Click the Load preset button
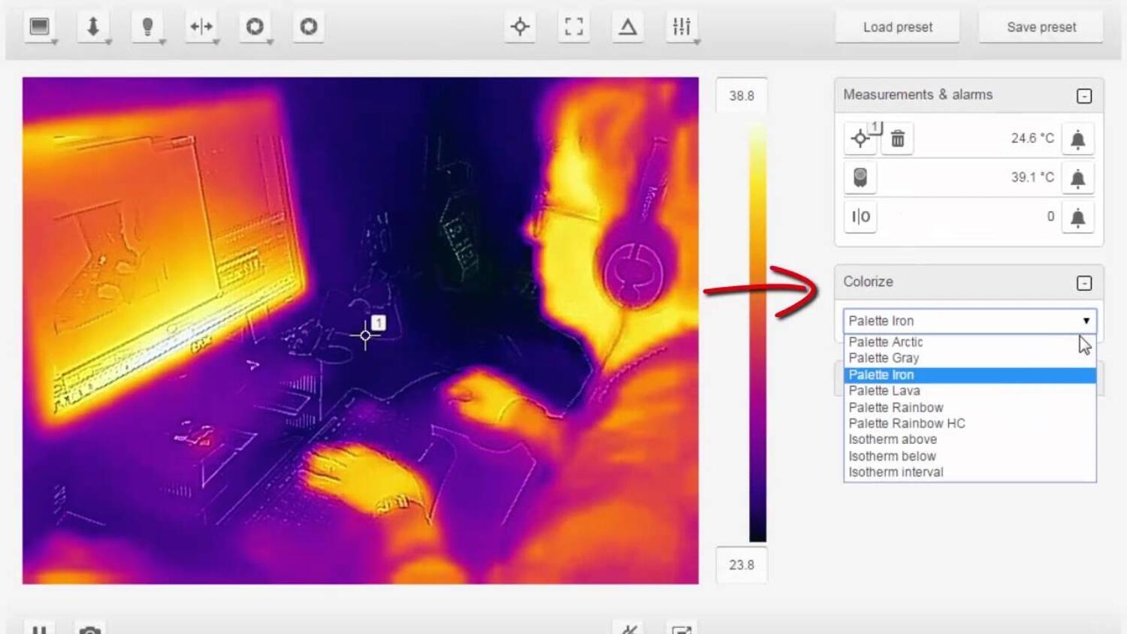Viewport: 1127px width, 634px height. (897, 27)
